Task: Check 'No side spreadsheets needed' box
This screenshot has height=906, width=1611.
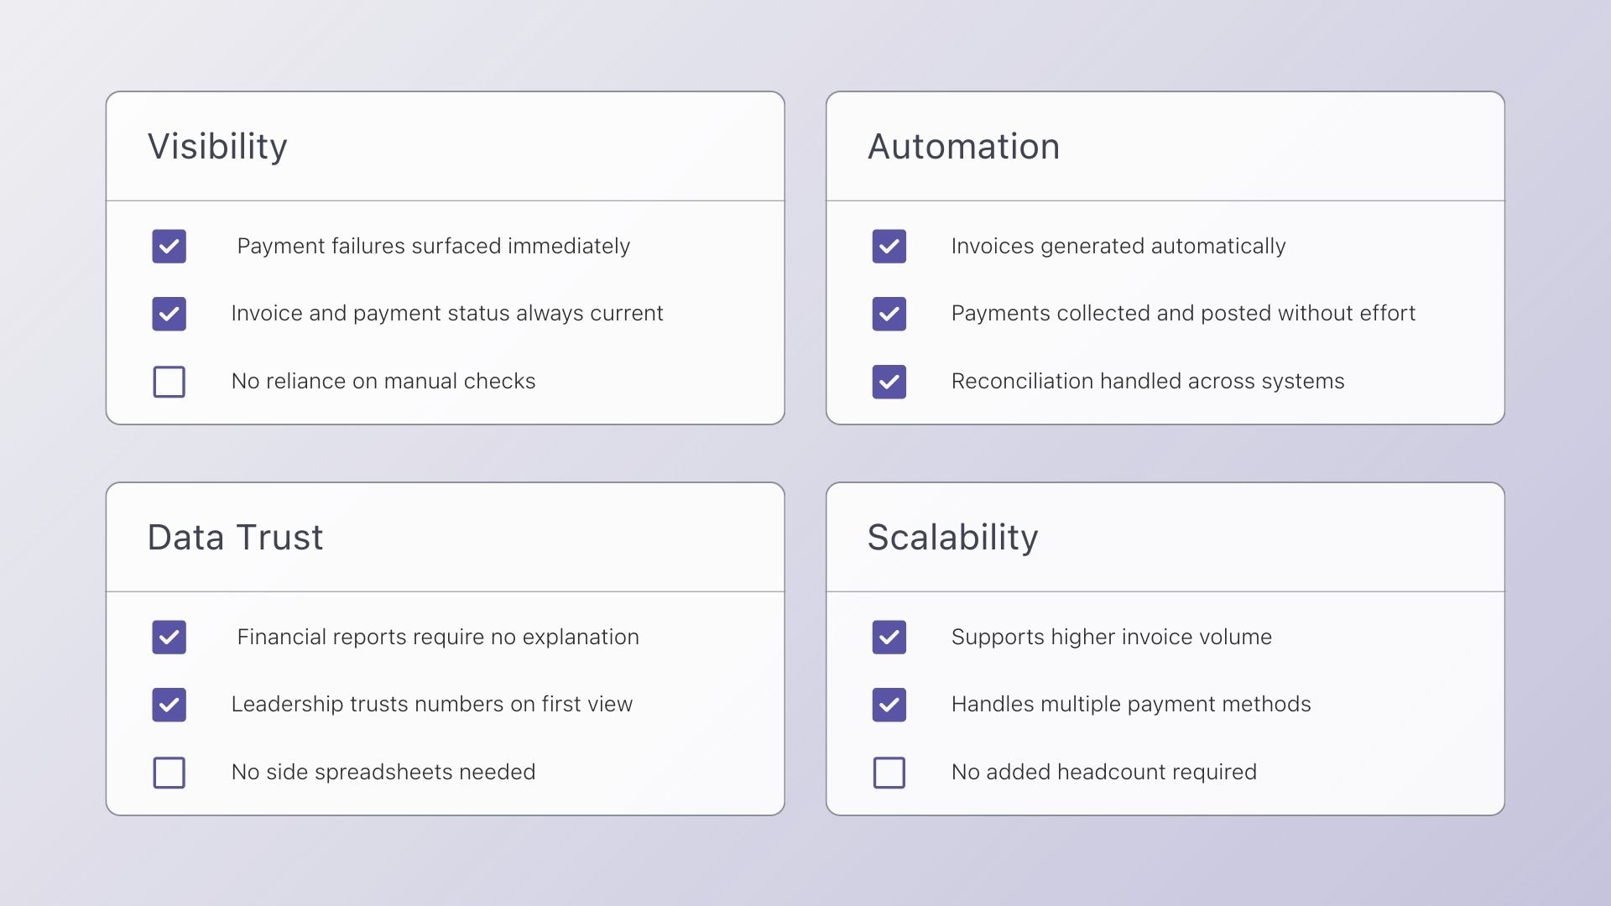Action: [169, 773]
